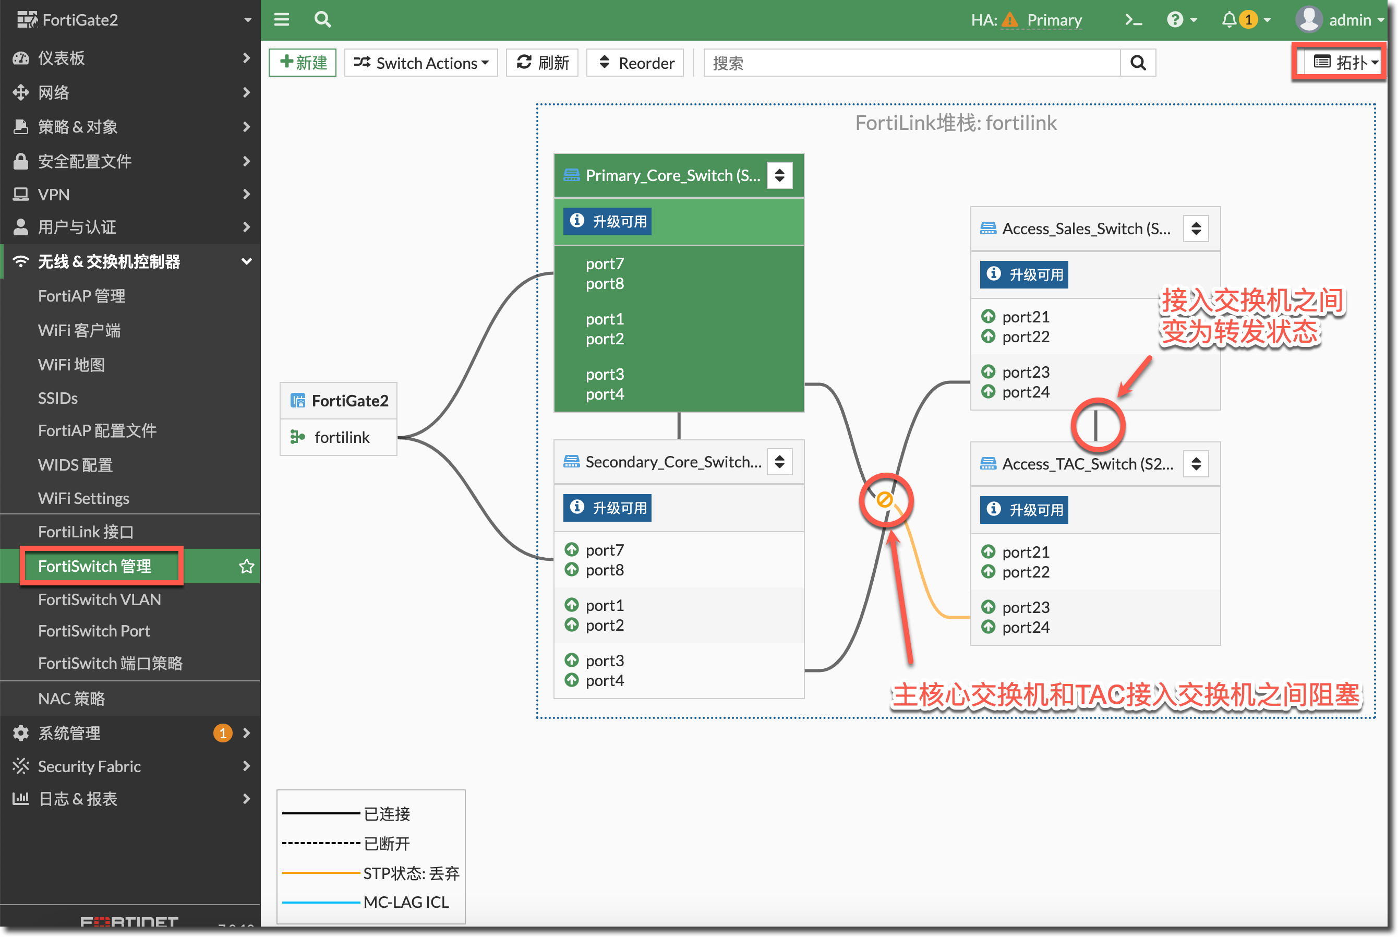
Task: Click the magnifier icon in top bar
Action: point(322,20)
